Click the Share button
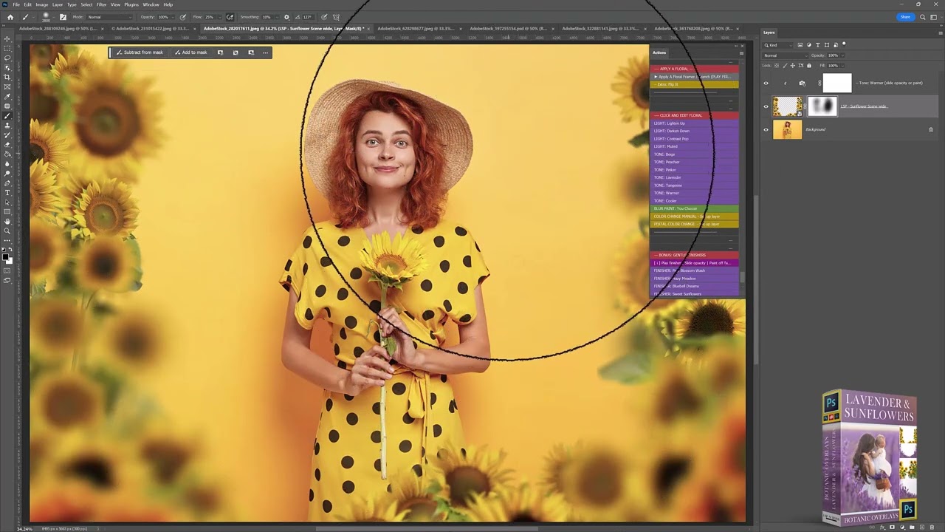Screen dimensions: 945x532 coord(905,17)
